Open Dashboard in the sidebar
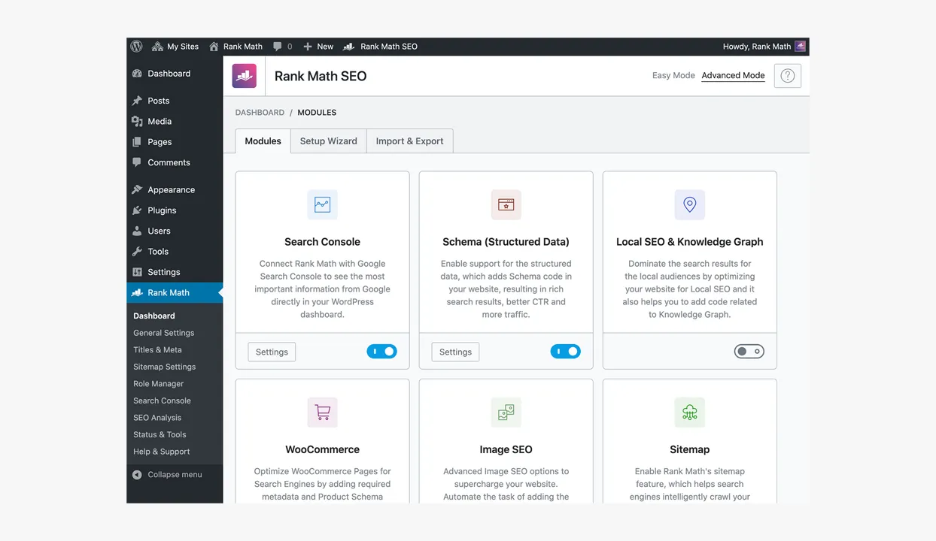 [175, 74]
